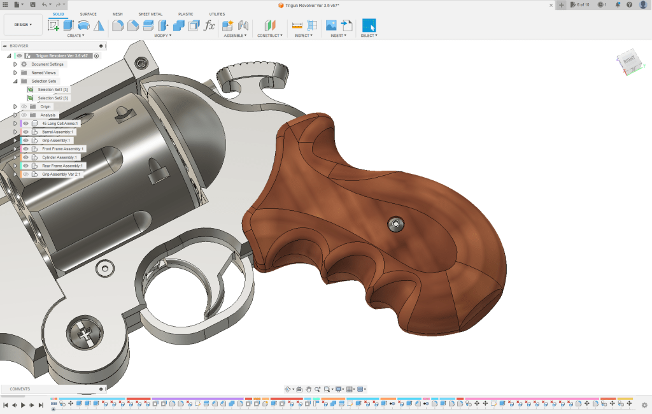This screenshot has width=652, height=414.
Task: Hide the Barrel Assembly:1 component
Action: (x=26, y=132)
